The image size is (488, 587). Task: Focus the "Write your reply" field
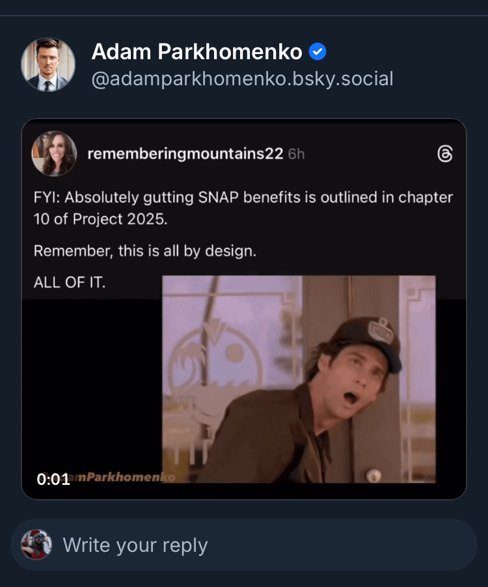(x=260, y=545)
